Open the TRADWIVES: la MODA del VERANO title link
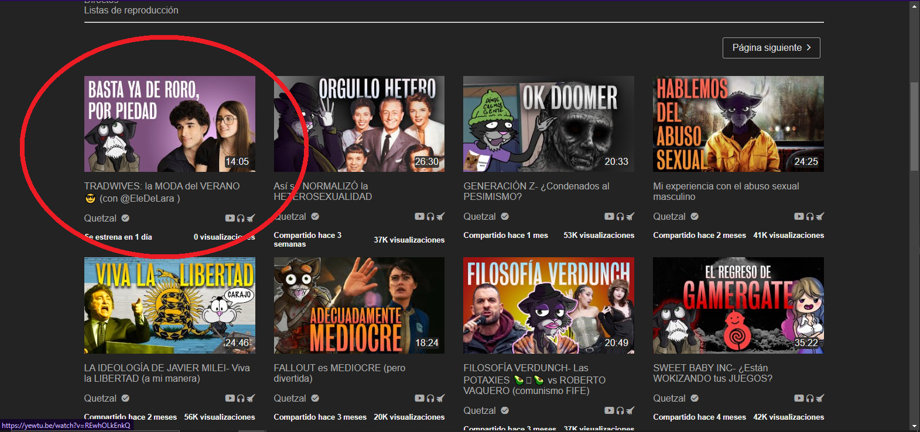Screen dimensions: 920x432 [162, 192]
